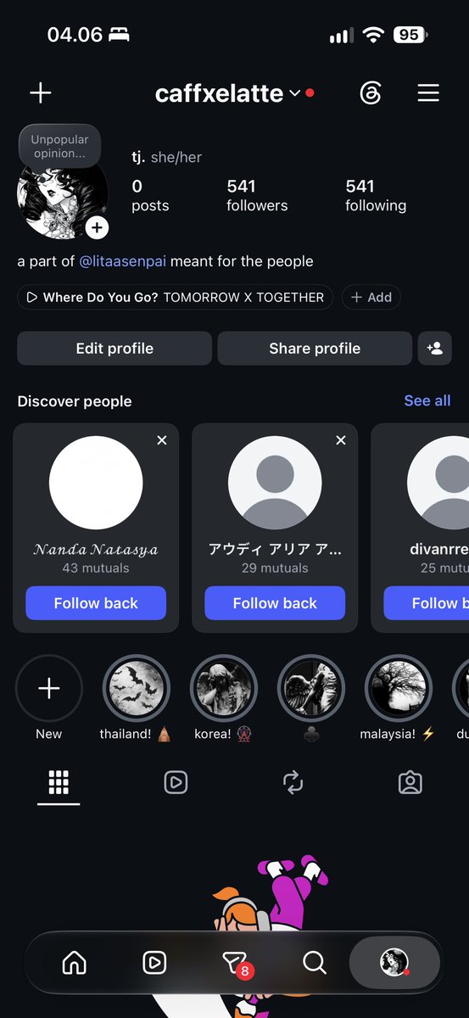Open avatar of the 29 mutuals account

coord(275,483)
